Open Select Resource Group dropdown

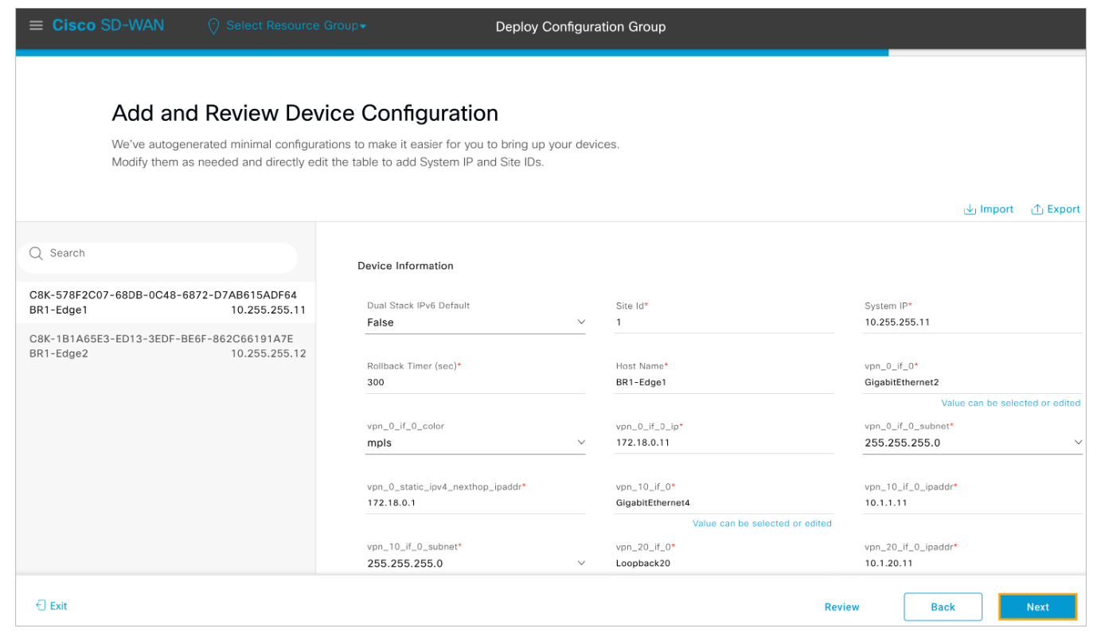[x=295, y=26]
